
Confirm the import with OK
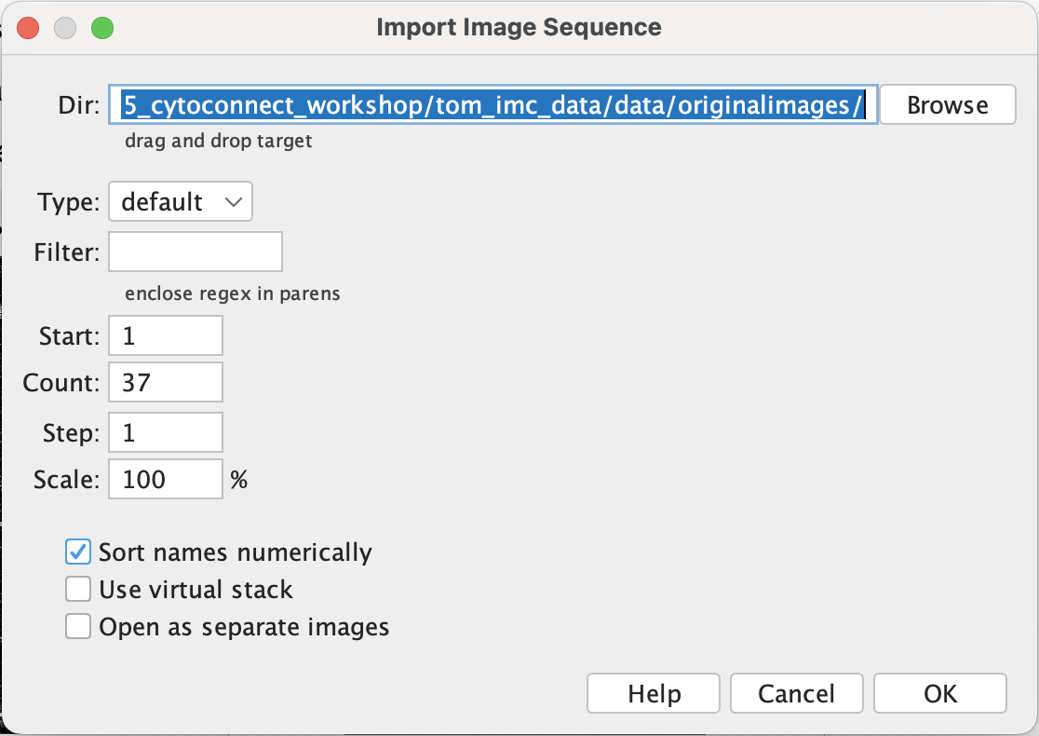(939, 694)
